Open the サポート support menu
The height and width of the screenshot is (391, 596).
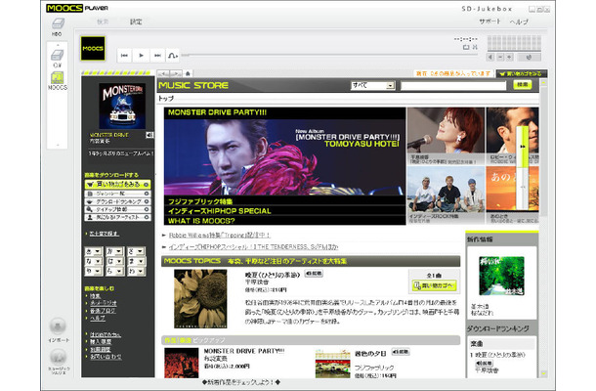coord(490,22)
